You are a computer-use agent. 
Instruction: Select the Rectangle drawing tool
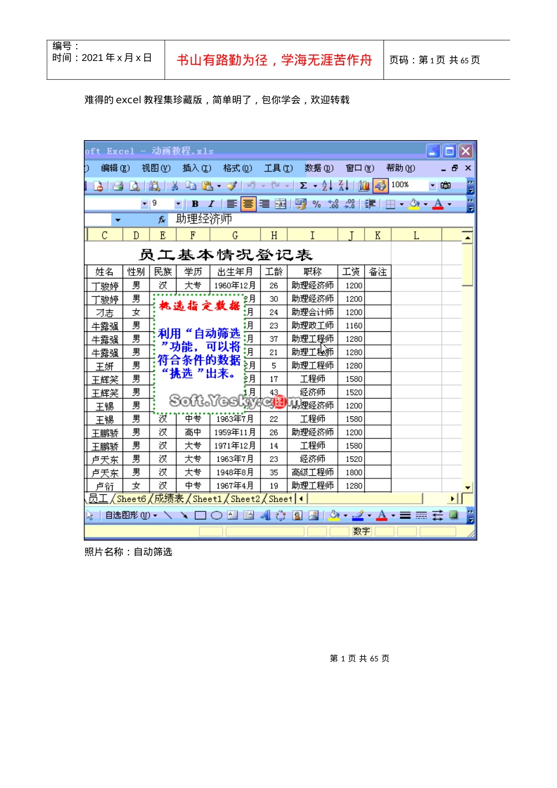coord(200,516)
